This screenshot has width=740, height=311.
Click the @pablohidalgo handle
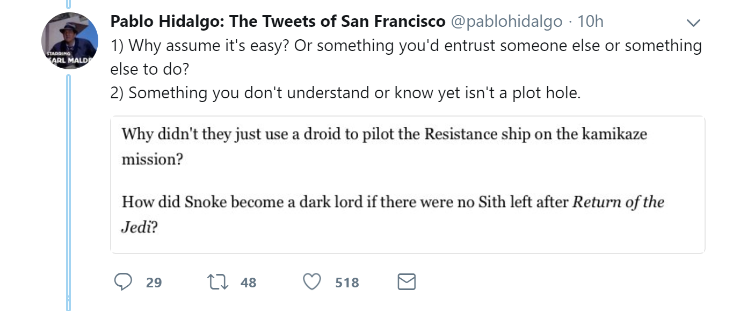coord(506,21)
